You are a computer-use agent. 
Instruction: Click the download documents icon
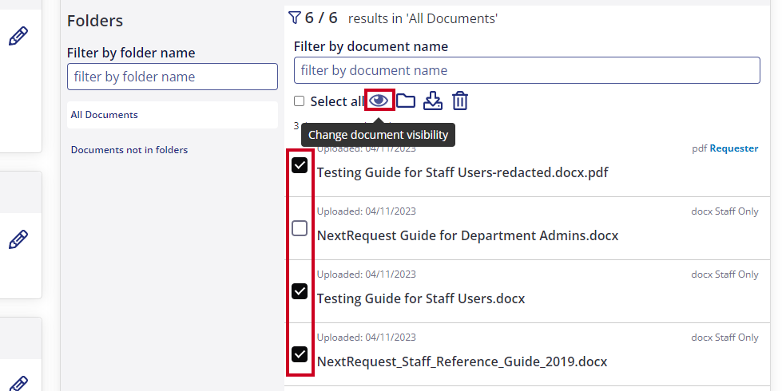(x=432, y=101)
